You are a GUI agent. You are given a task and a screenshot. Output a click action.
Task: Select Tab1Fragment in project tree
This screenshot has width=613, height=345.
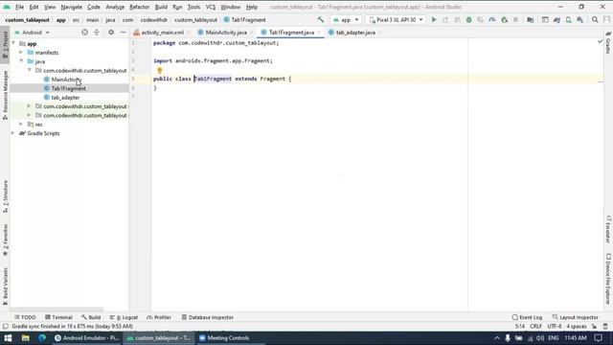[x=68, y=88]
